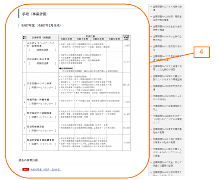Click the budget value 84,204
The height and width of the screenshot is (180, 216).
tap(126, 128)
